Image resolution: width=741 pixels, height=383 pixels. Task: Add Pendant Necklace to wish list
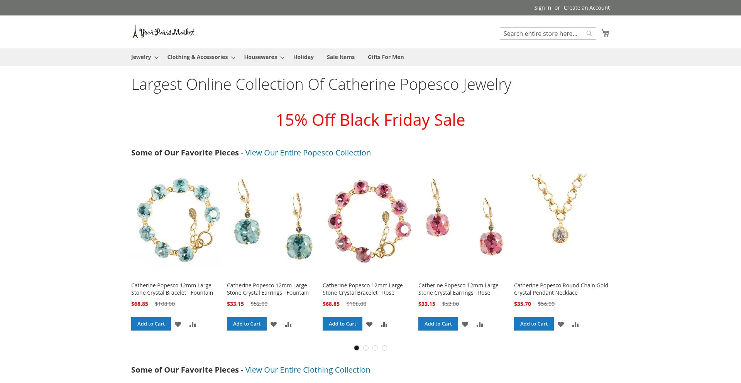point(561,324)
